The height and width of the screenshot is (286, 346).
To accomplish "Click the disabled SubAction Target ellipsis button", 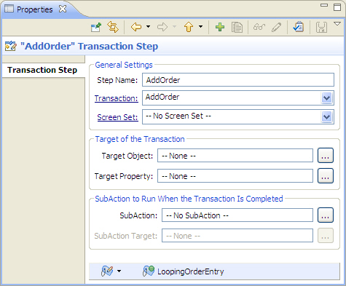I will (326, 236).
